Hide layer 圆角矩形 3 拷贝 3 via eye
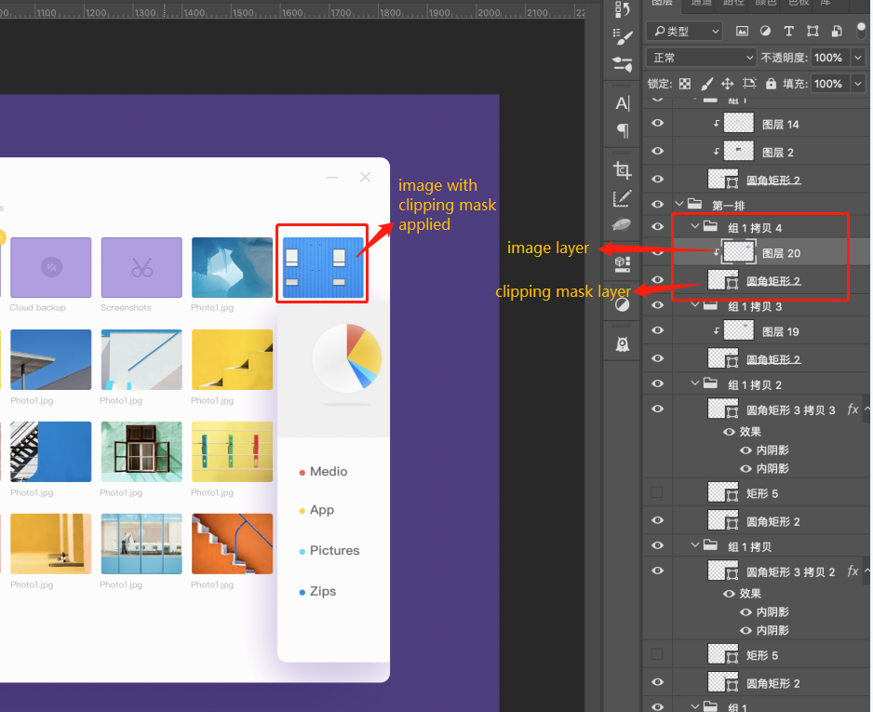The height and width of the screenshot is (712, 873). coord(657,409)
